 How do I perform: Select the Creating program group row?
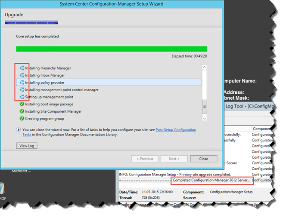coord(109,119)
